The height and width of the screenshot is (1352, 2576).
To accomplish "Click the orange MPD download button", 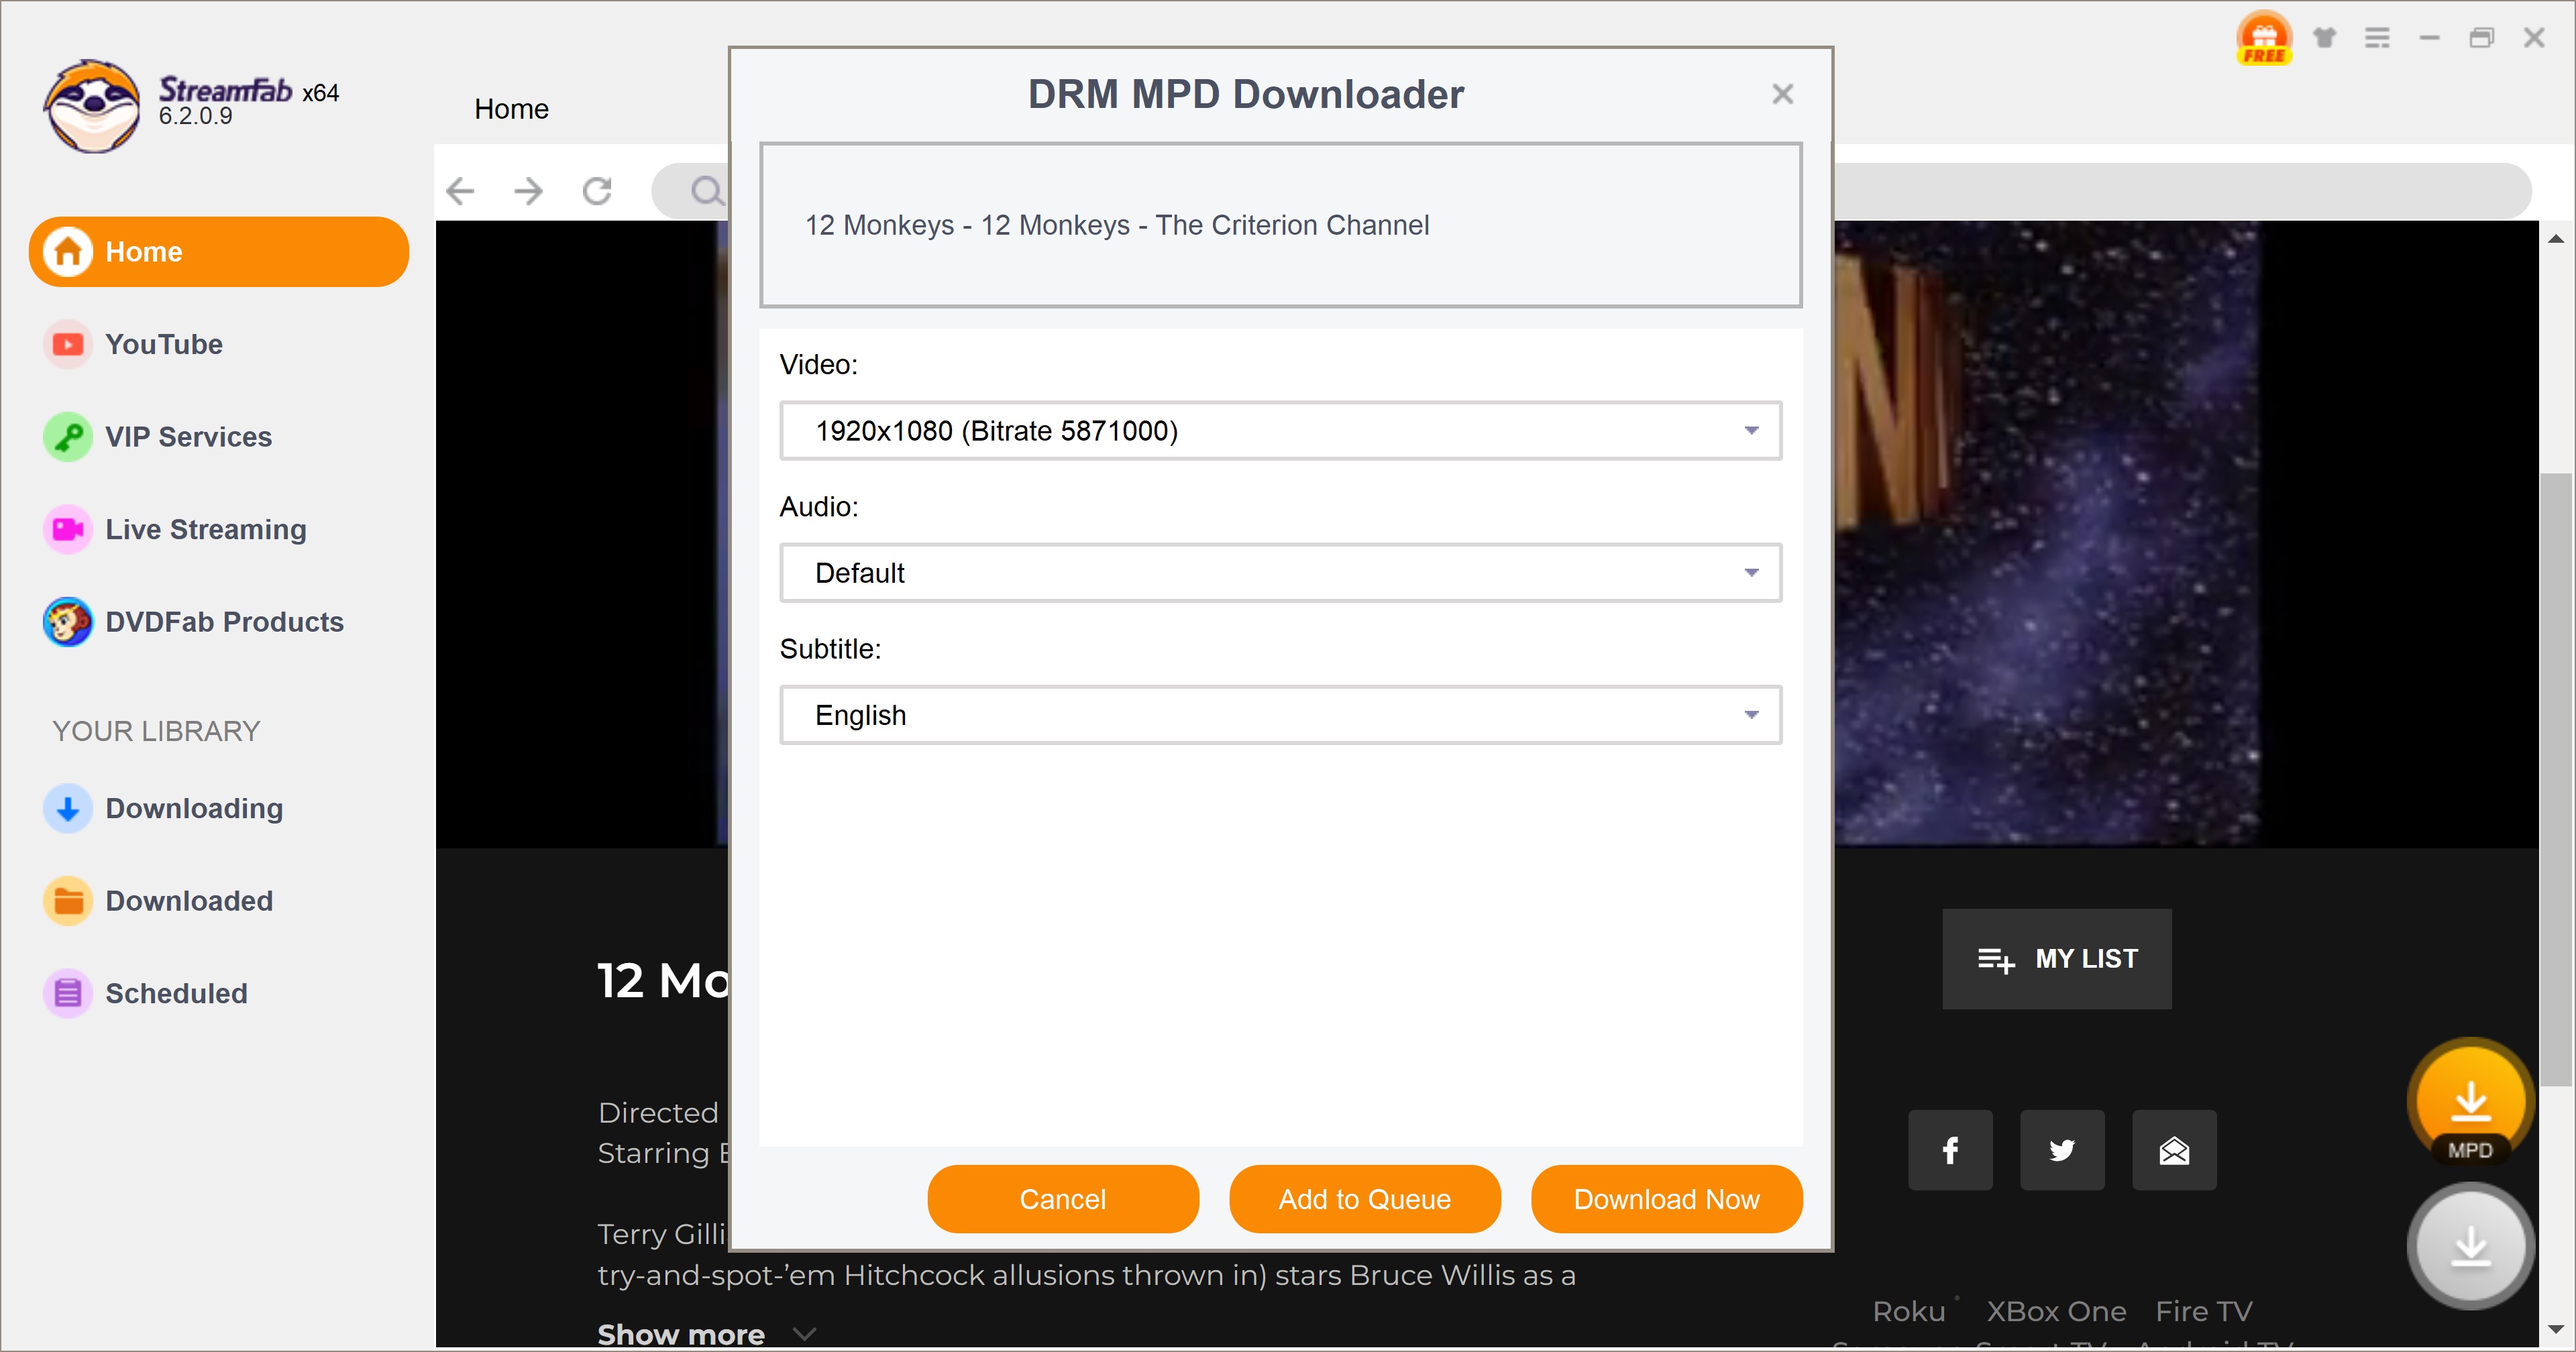I will click(x=2470, y=1103).
